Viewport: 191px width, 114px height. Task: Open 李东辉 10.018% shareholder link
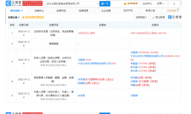tap(134, 71)
